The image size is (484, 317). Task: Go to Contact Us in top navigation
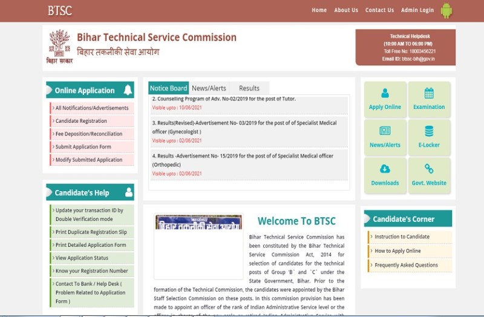379,10
